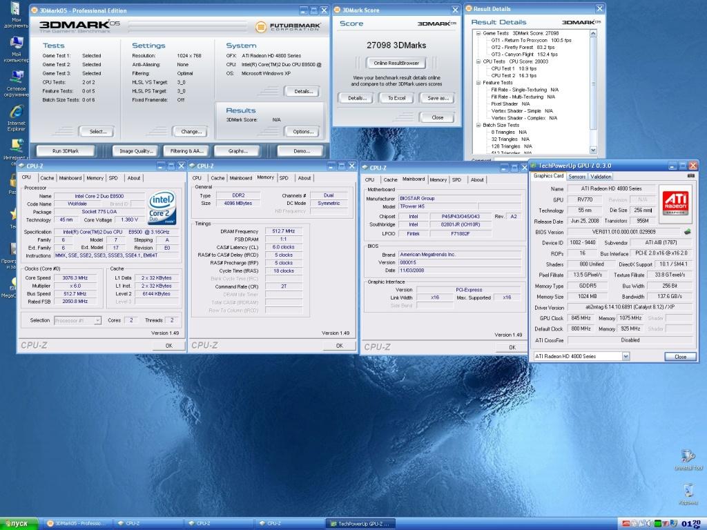
Task: Click Demo button in 3DMark05
Action: 301,151
